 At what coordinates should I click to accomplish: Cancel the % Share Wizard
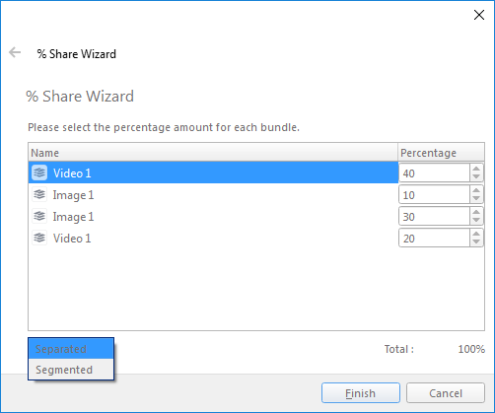(x=446, y=393)
